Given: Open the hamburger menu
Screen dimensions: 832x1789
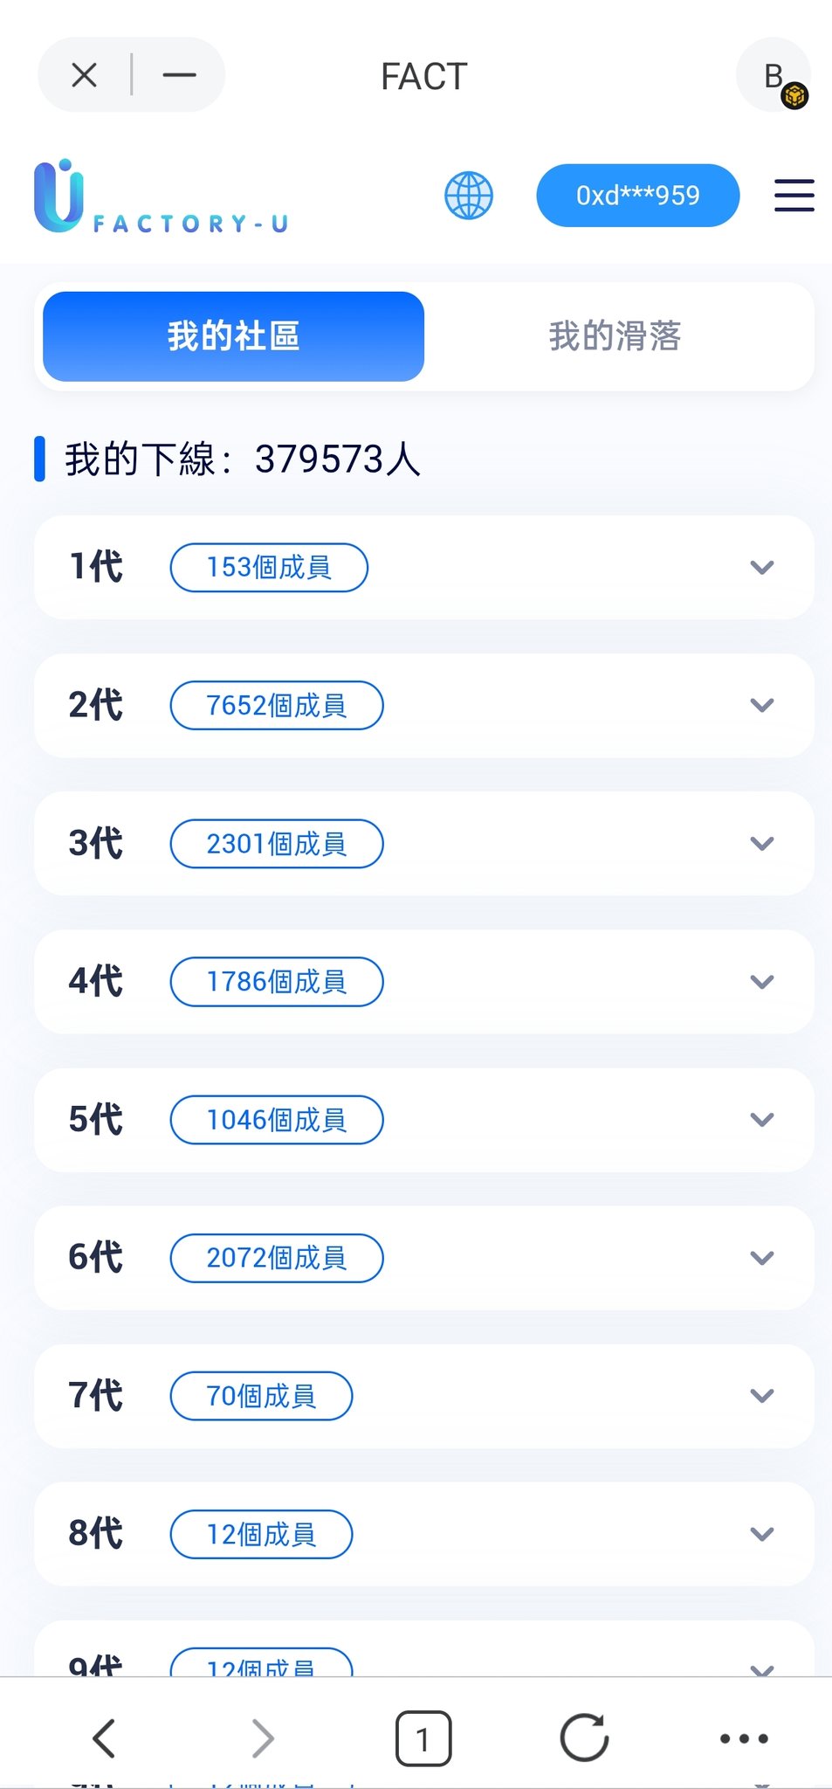Looking at the screenshot, I should coord(794,196).
